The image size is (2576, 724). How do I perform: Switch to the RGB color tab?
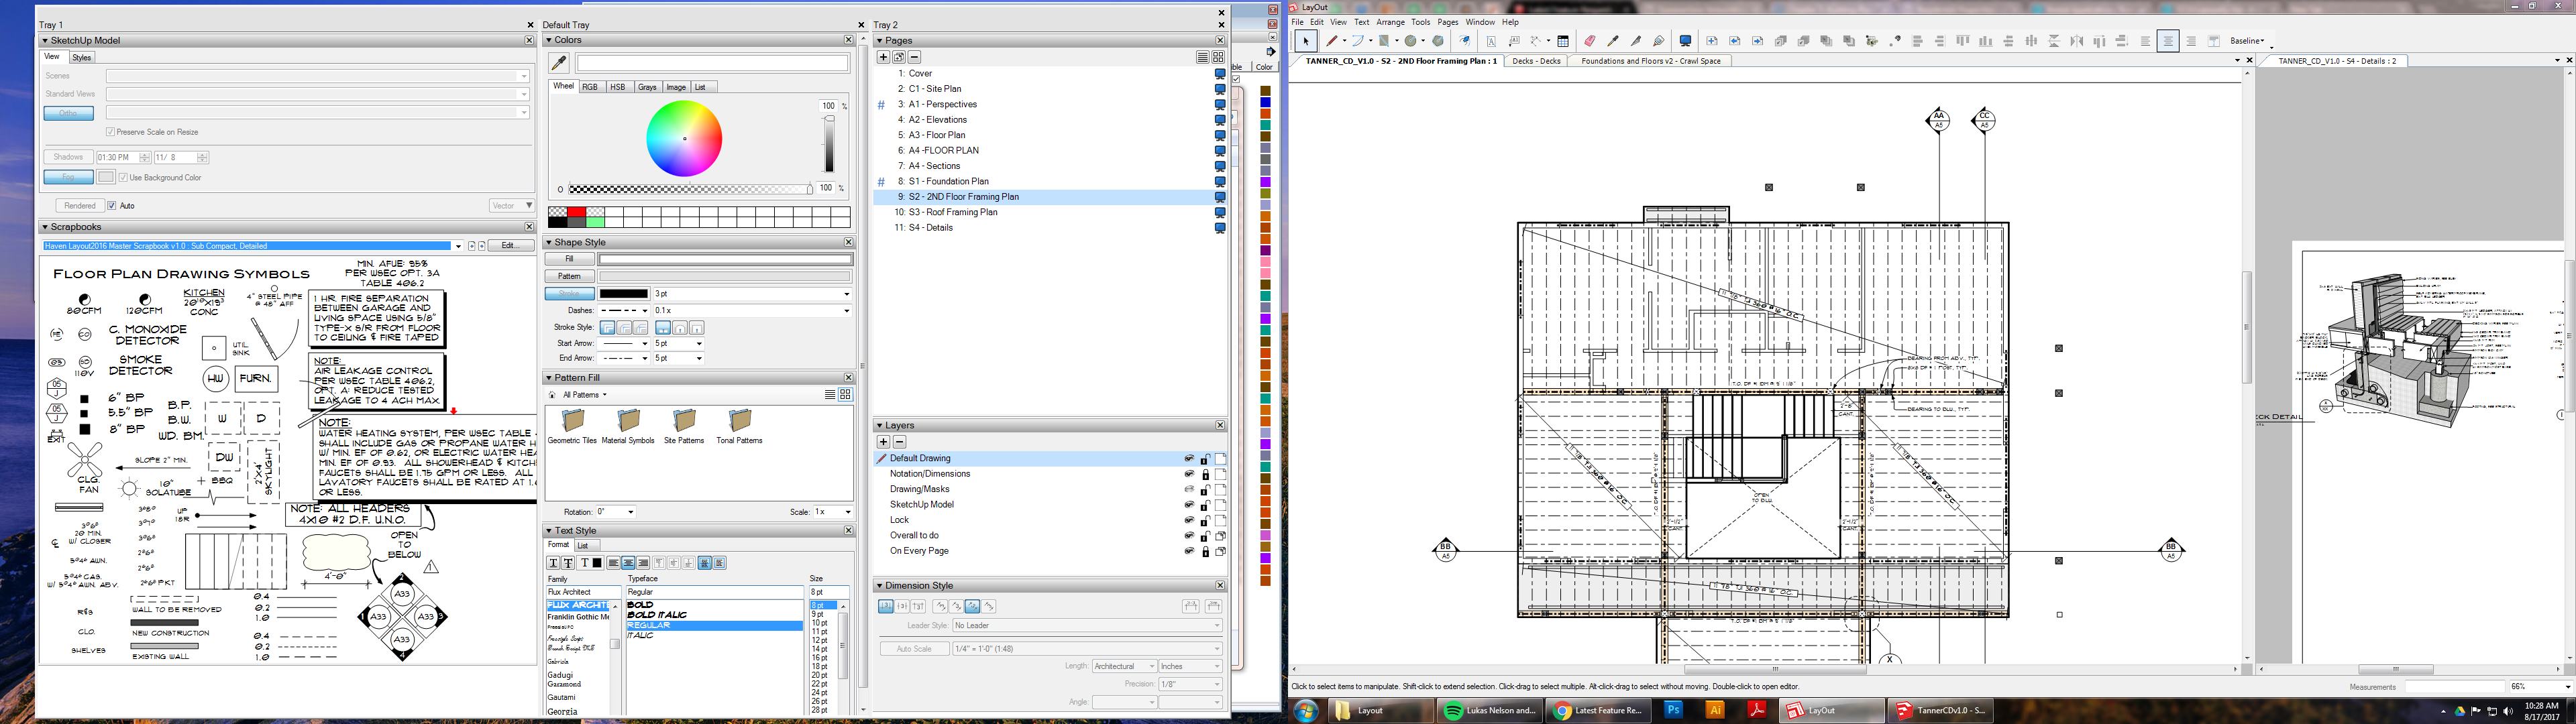[x=590, y=87]
